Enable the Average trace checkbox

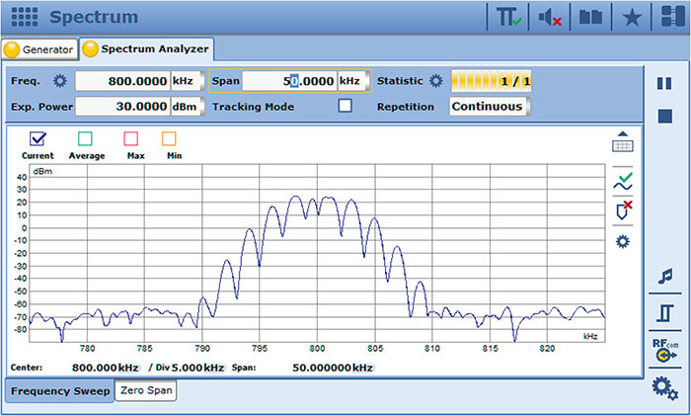(86, 139)
